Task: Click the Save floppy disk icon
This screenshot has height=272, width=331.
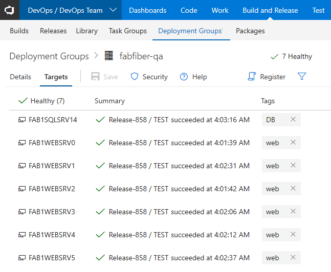Action: tap(95, 76)
